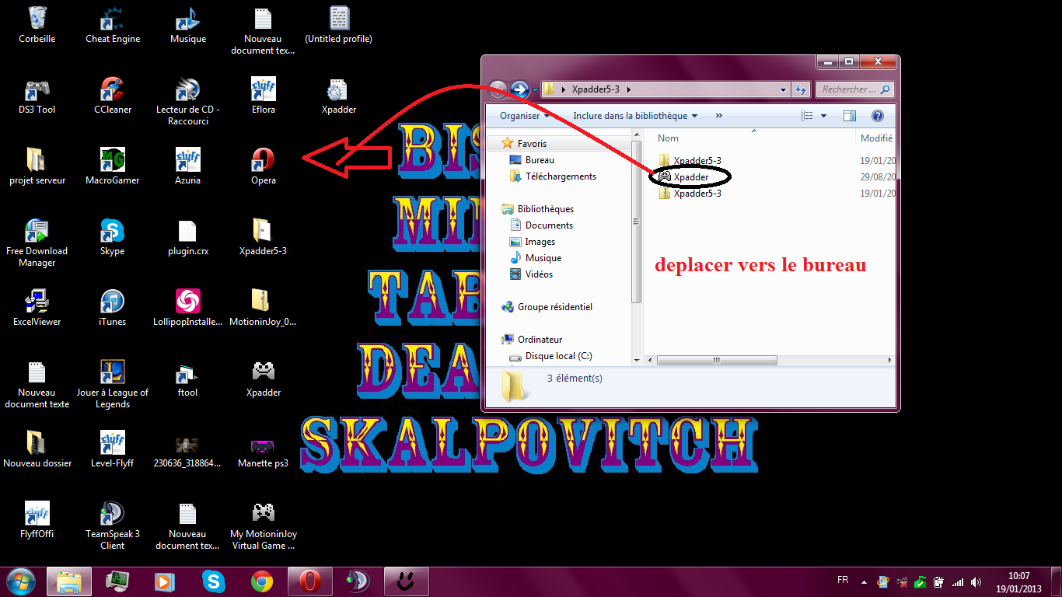Open My MotioninJoy Virtual Game desktop icon
The image size is (1062, 597).
pos(264,526)
